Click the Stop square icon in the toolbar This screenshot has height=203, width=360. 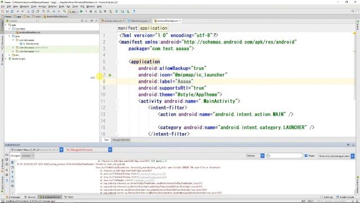click(x=105, y=11)
